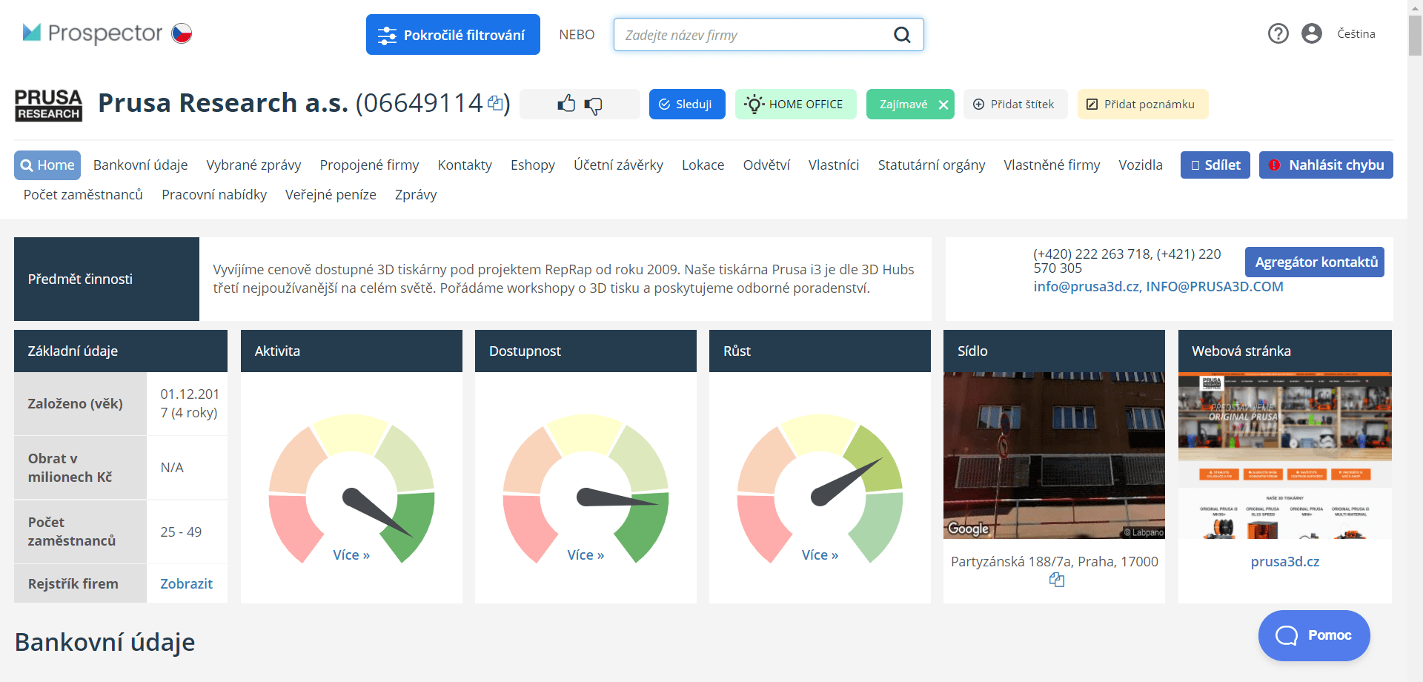1423x682 pixels.
Task: Toggle the Sleduji follow button
Action: point(687,105)
